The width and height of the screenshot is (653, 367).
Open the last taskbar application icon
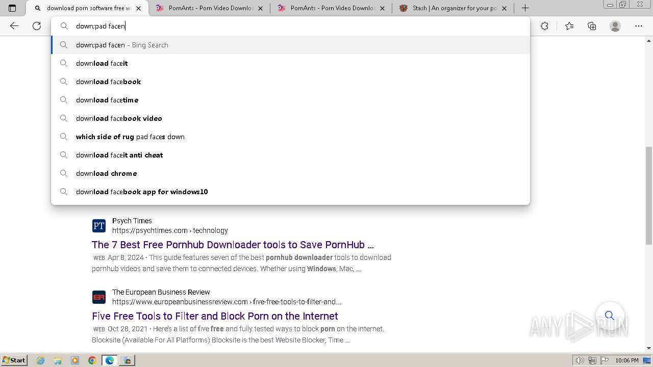127,360
